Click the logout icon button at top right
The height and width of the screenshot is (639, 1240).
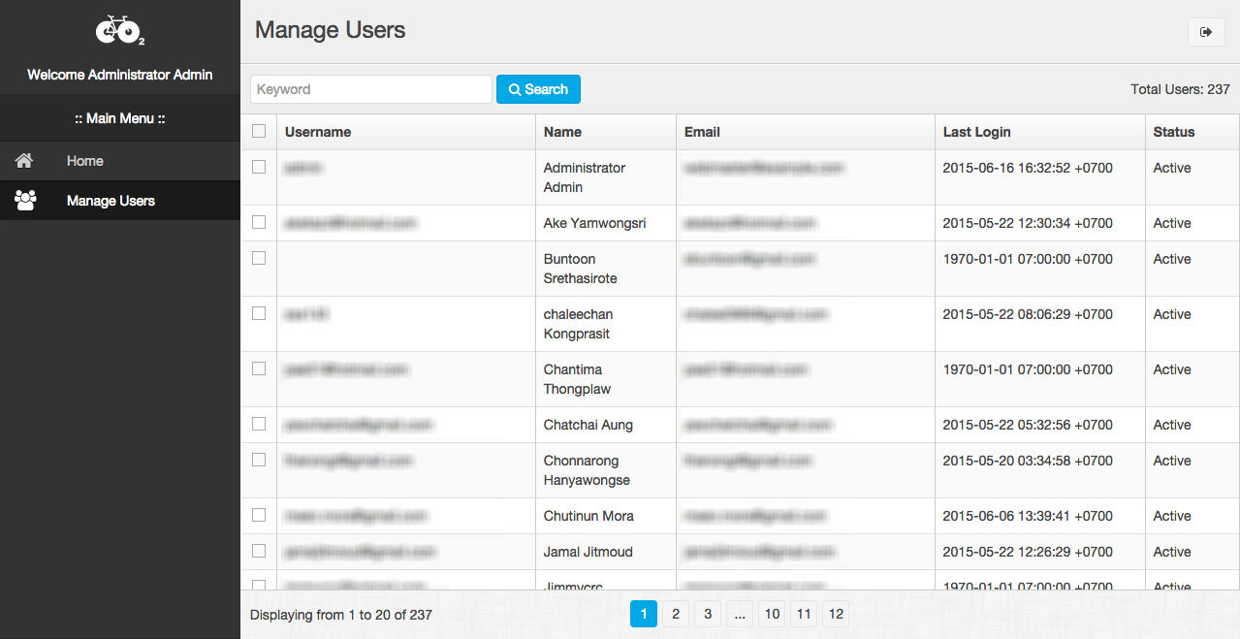point(1205,32)
